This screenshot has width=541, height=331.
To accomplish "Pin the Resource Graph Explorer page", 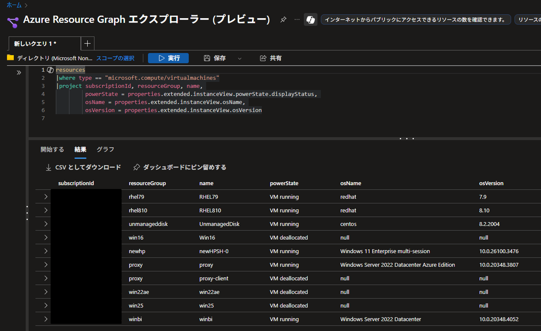I will coord(283,20).
